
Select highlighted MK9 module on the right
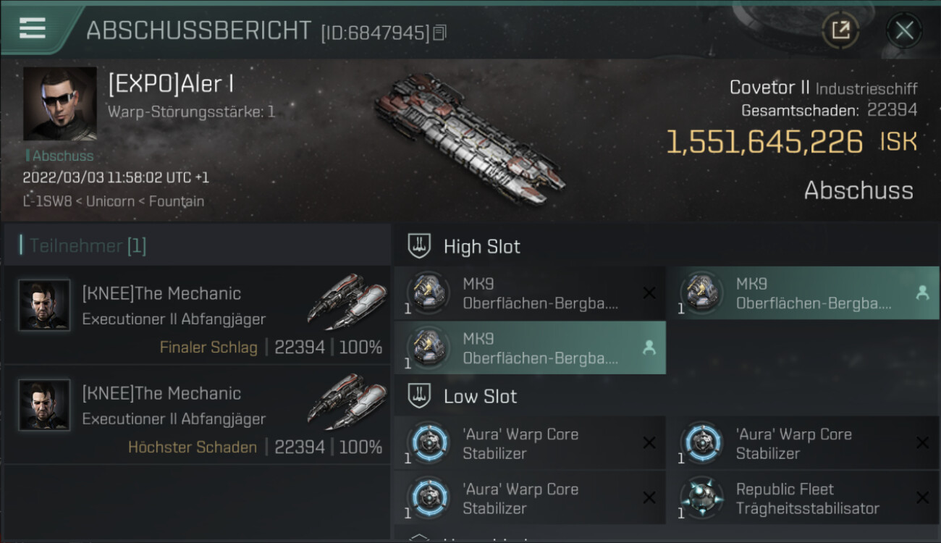(x=803, y=293)
